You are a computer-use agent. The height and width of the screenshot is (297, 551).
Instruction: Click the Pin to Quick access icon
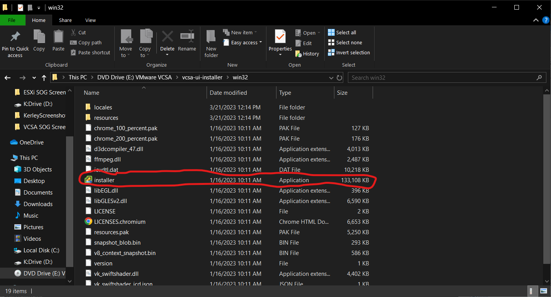[15, 37]
